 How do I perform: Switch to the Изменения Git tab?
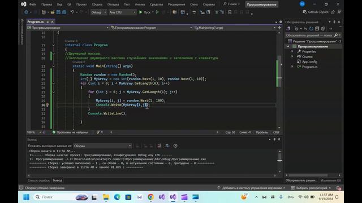(x=330, y=180)
